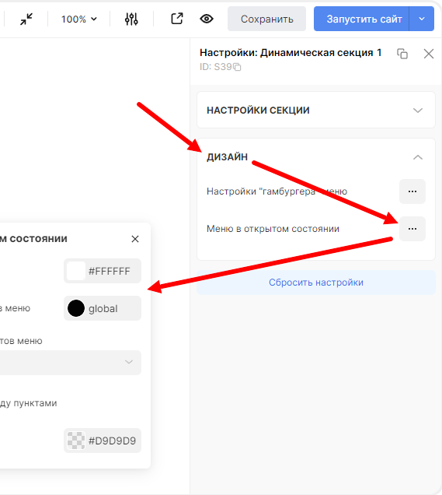Open the sliders settings icon
442x495 pixels.
[x=131, y=19]
